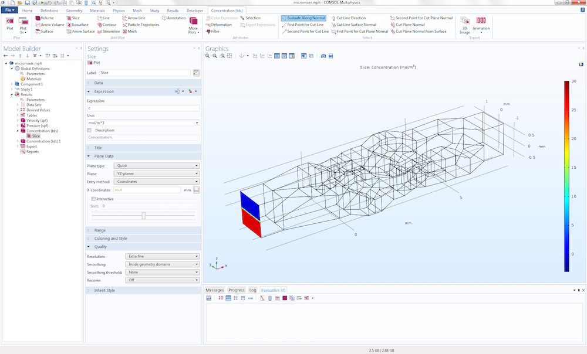Add a Streamline plot
This screenshot has width=587, height=354.
pos(109,32)
